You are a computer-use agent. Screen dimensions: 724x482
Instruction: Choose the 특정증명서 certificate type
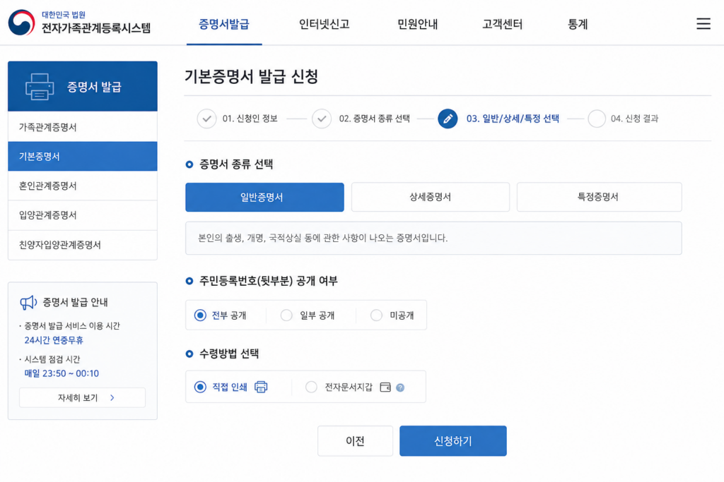click(599, 197)
